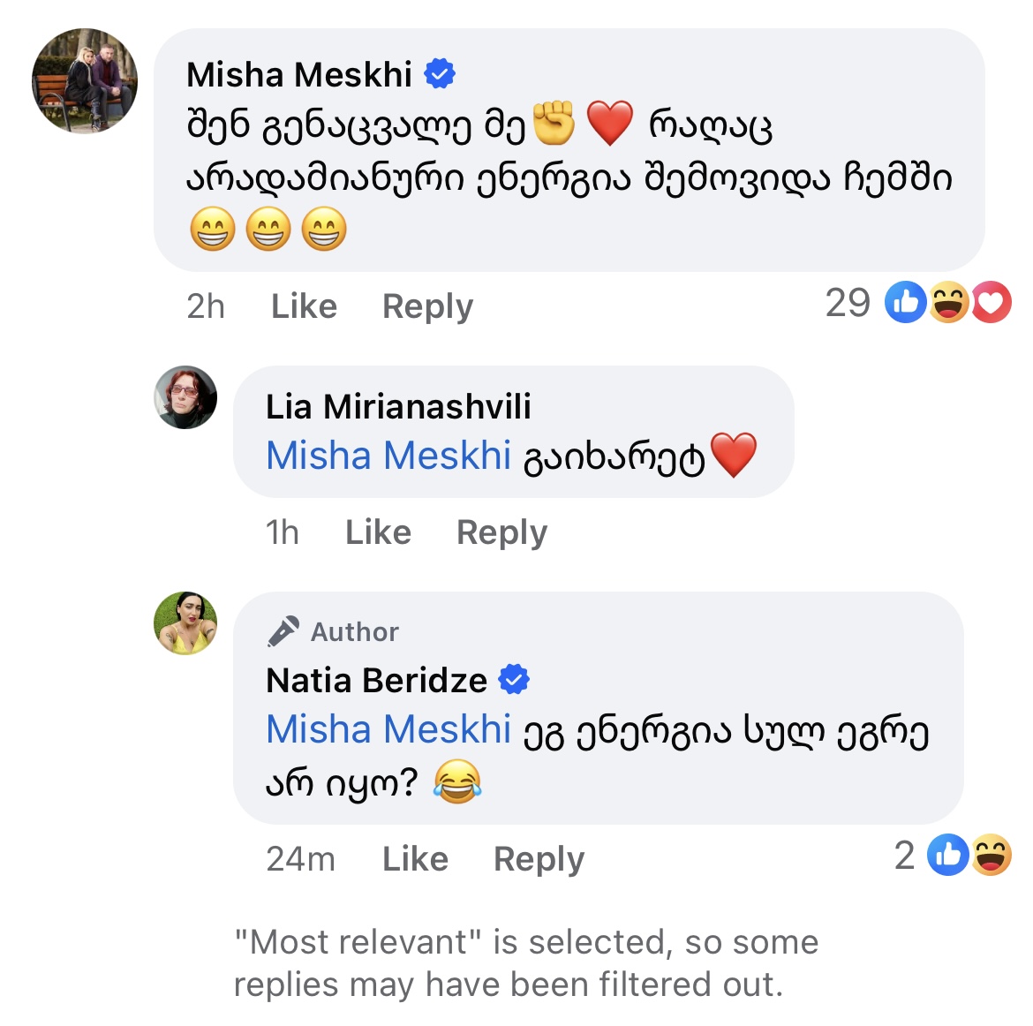
Task: Click Lia Mirianashvili's avatar photo
Action: point(185,397)
